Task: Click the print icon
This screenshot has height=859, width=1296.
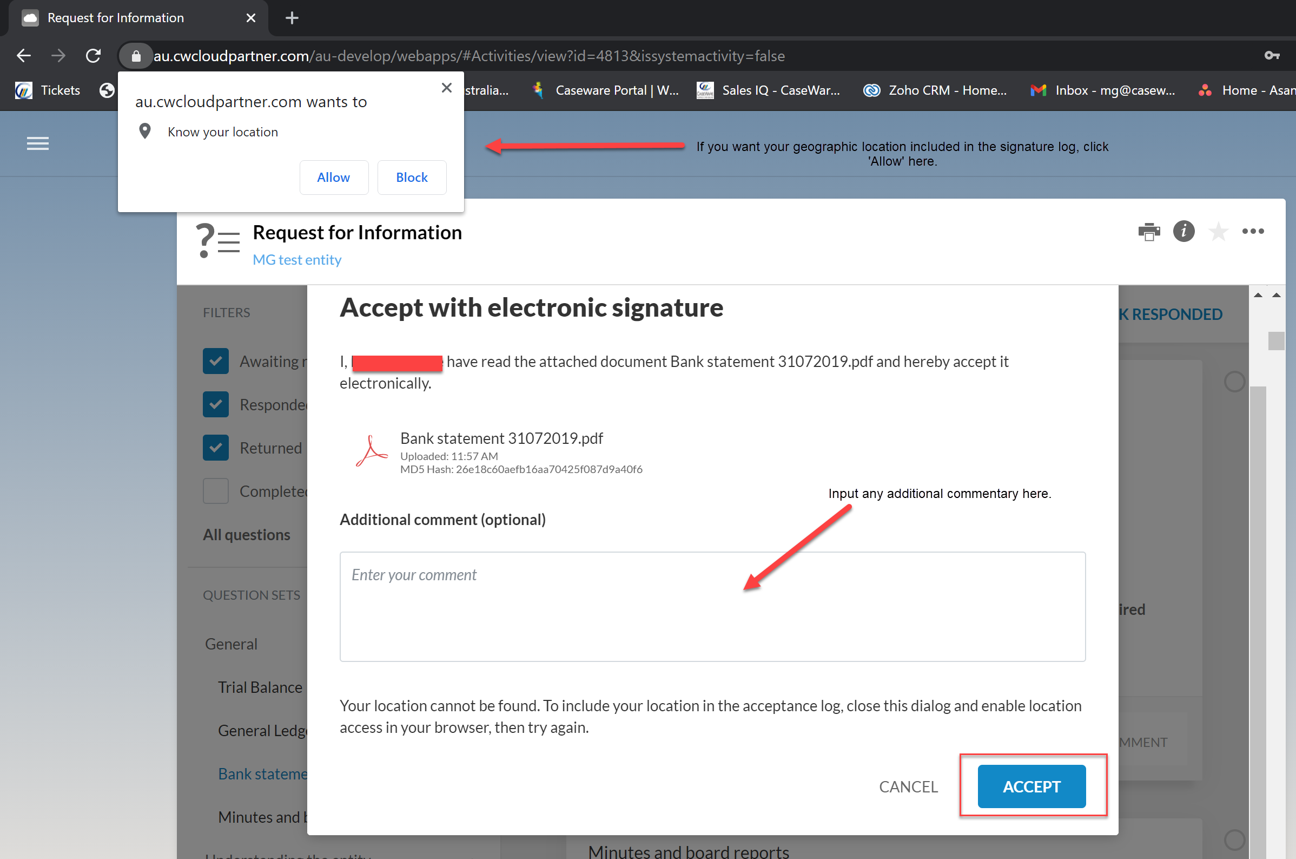Action: pyautogui.click(x=1149, y=232)
